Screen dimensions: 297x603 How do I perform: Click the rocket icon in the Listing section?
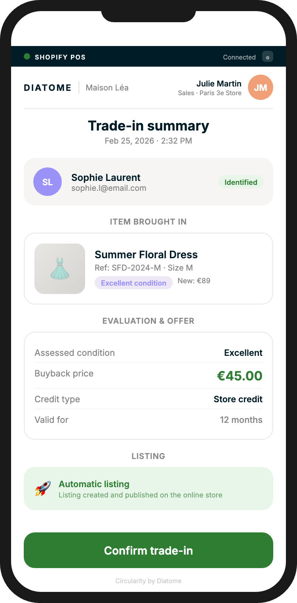click(x=43, y=488)
